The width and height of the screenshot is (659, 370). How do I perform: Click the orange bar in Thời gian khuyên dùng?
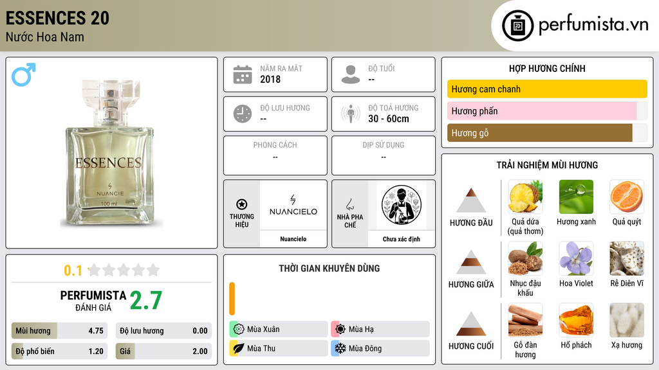(232, 299)
